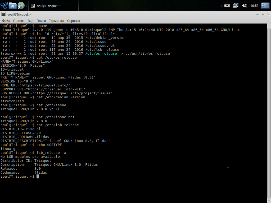The height and width of the screenshot is (203, 271).
Task: Click the SUPPORT_URL wiki line
Action: [43, 89]
